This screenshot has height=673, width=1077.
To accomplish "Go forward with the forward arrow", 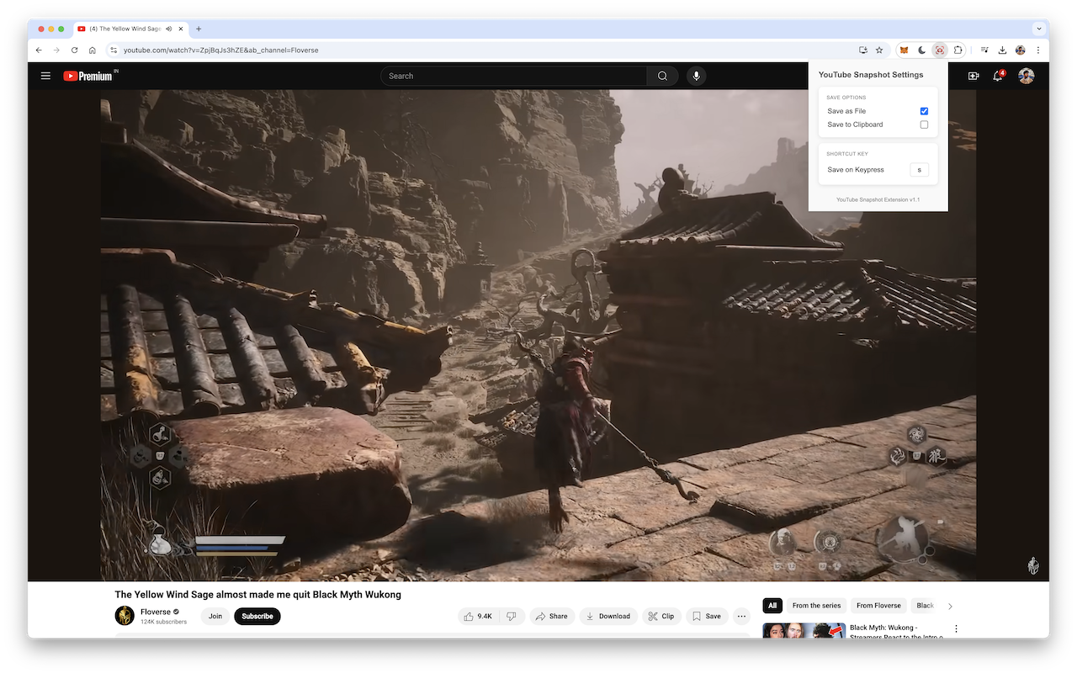I will 56,50.
